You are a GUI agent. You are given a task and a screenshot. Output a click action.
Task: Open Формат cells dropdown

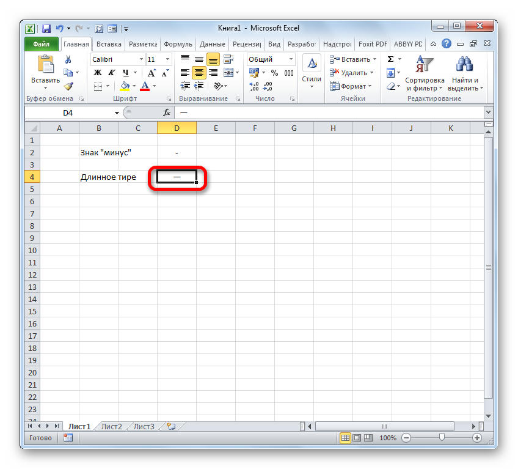point(351,86)
